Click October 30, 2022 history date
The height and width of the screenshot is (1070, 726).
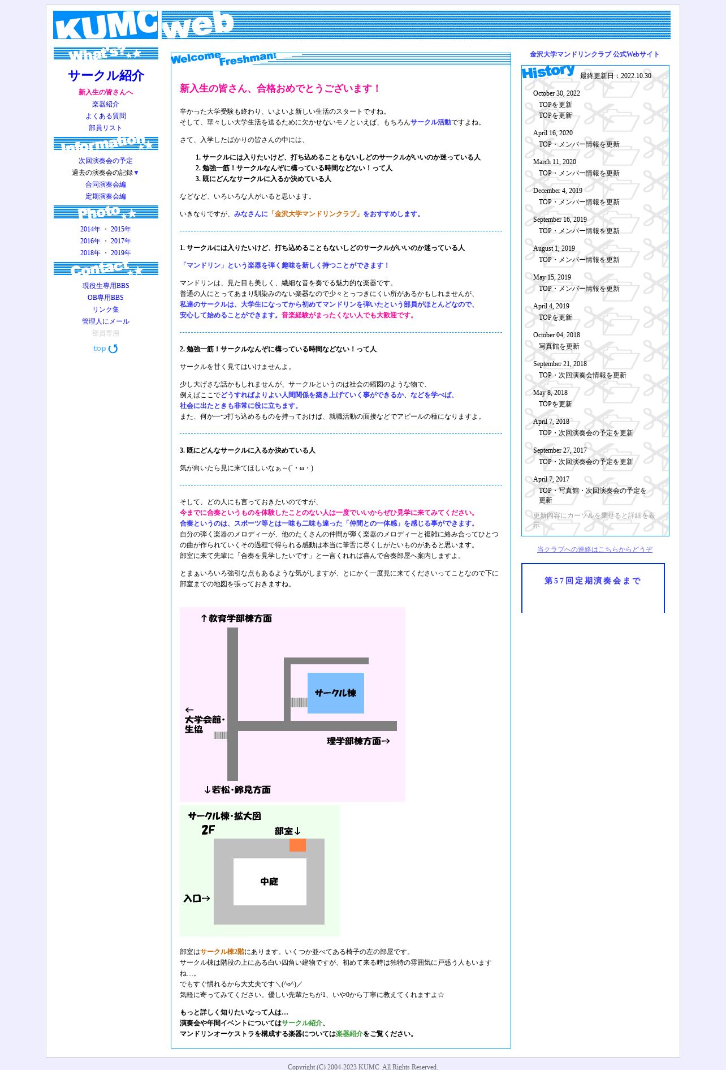tap(556, 93)
